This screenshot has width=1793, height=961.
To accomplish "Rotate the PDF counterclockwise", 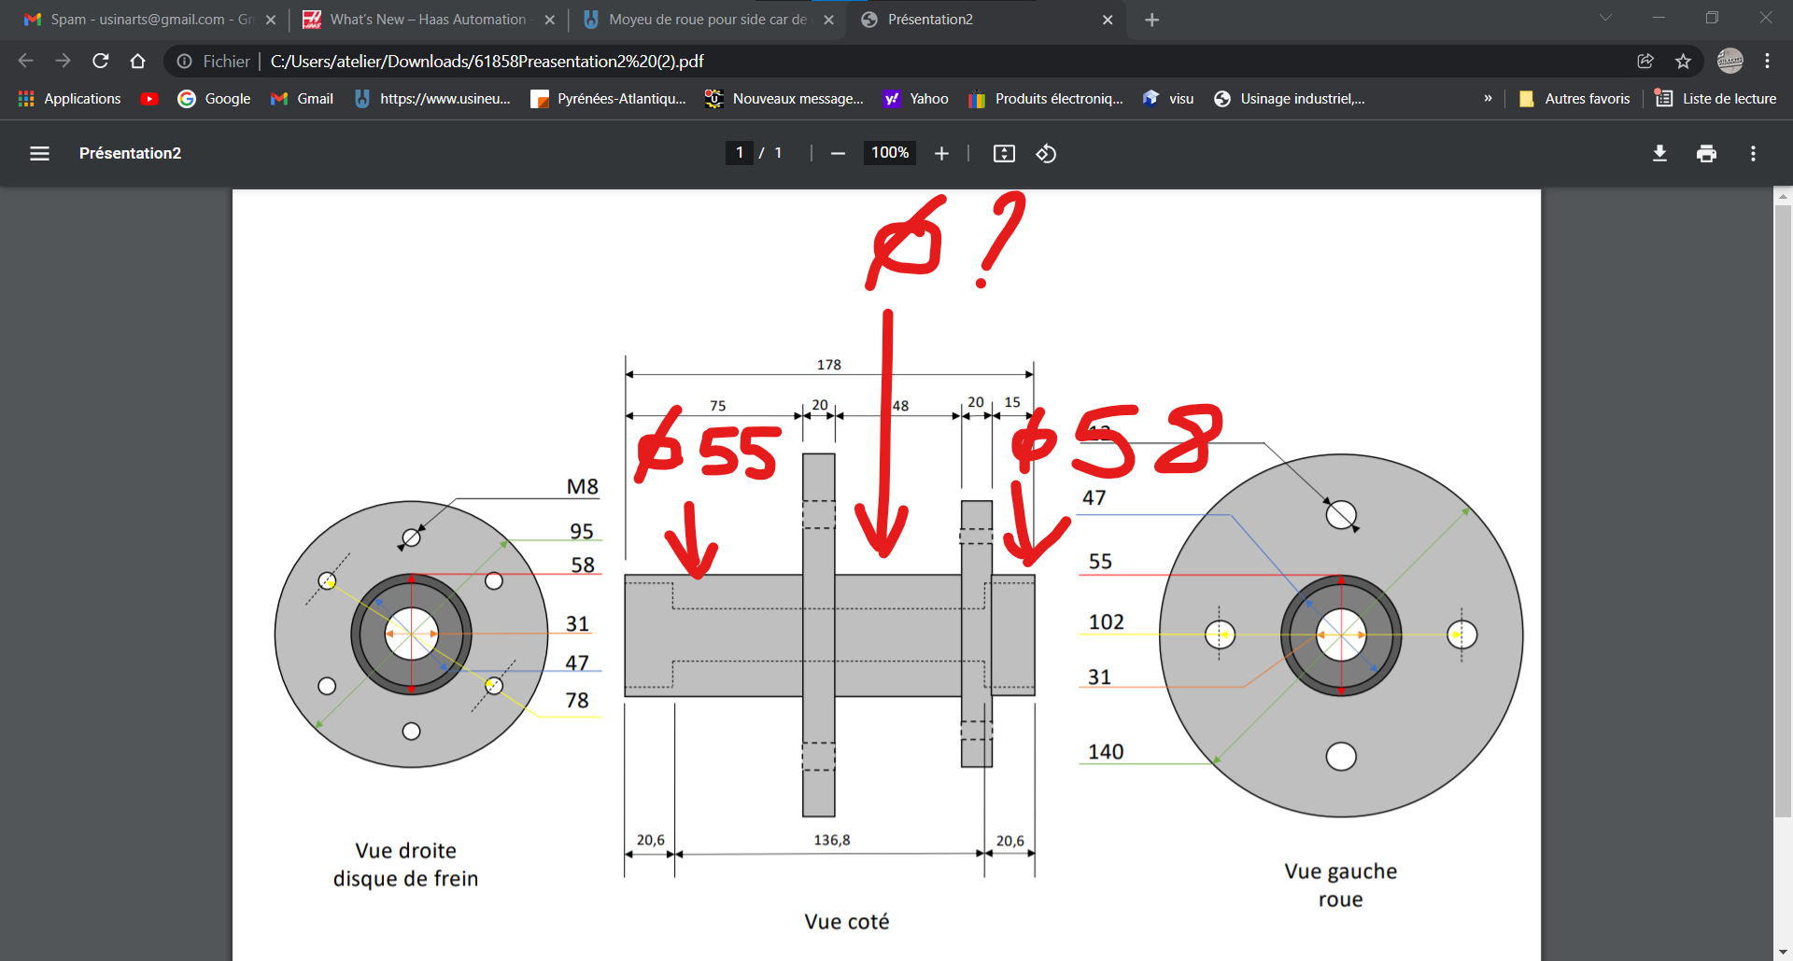I will pyautogui.click(x=1046, y=153).
